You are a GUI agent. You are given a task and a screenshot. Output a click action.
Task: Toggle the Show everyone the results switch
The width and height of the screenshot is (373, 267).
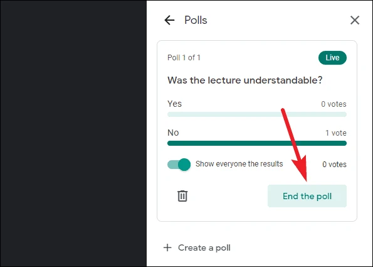coord(179,164)
